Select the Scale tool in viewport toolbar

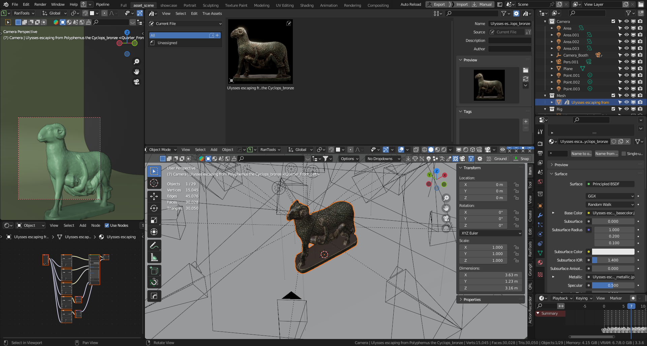[x=154, y=220]
